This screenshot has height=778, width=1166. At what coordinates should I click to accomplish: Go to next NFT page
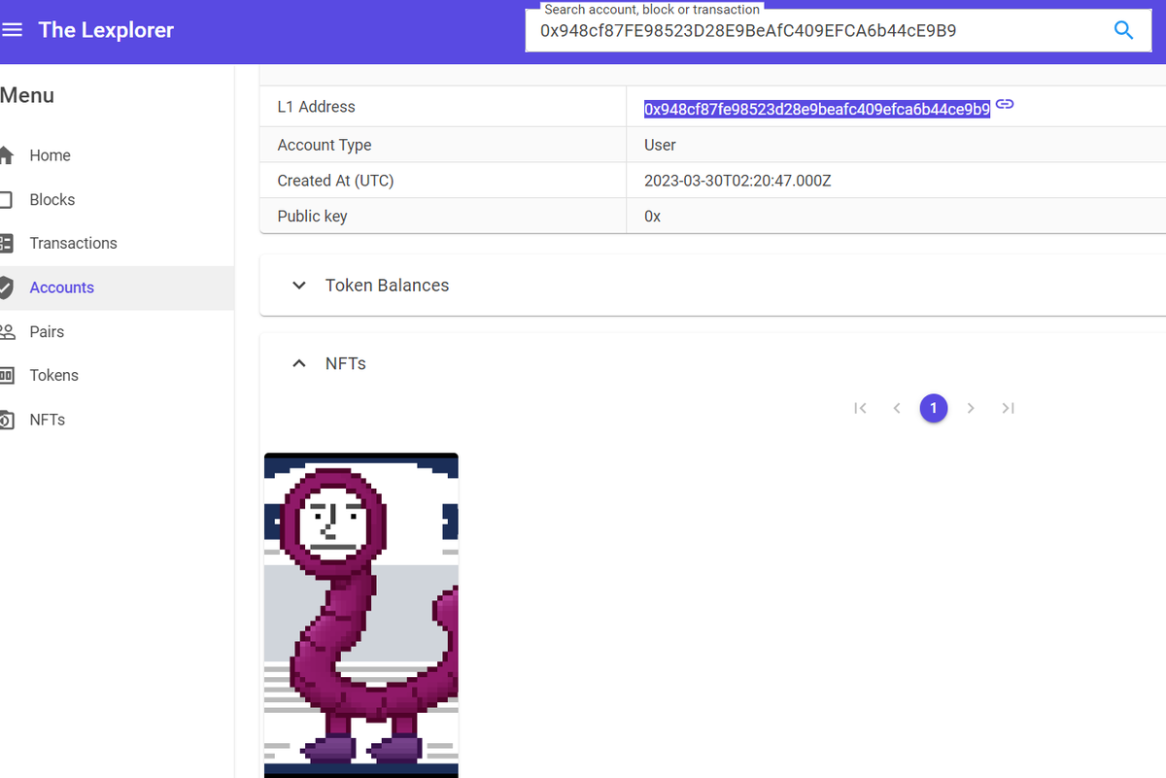(x=971, y=408)
